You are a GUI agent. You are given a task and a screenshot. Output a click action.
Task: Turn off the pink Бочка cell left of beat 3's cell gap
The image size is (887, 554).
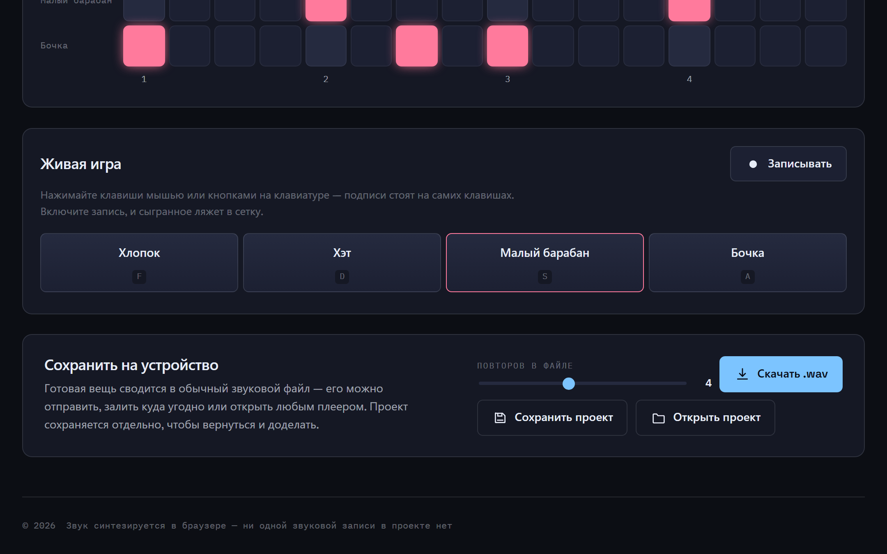click(x=417, y=46)
